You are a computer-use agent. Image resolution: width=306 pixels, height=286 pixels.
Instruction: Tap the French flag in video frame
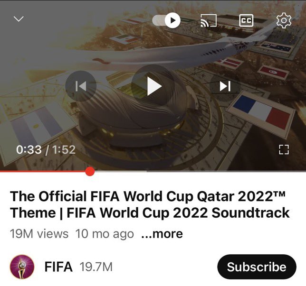click(262, 112)
